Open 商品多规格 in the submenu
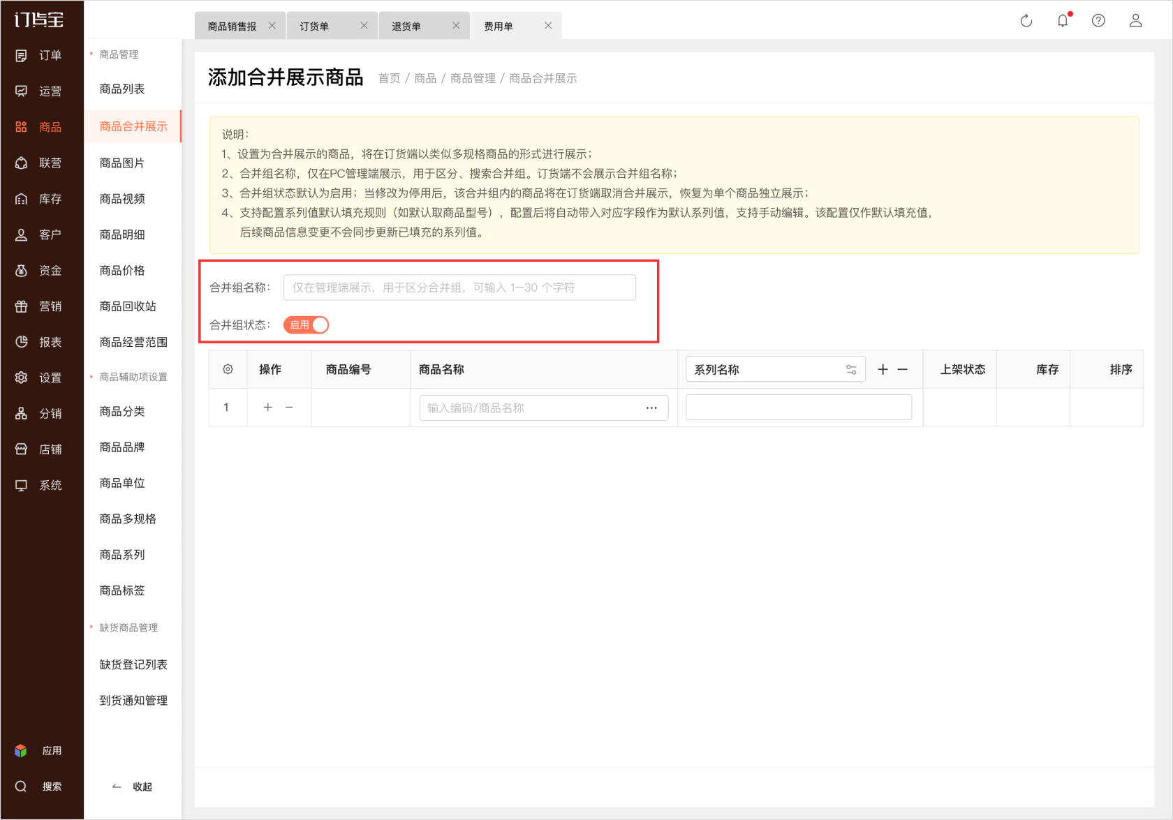This screenshot has width=1173, height=820. pyautogui.click(x=128, y=519)
